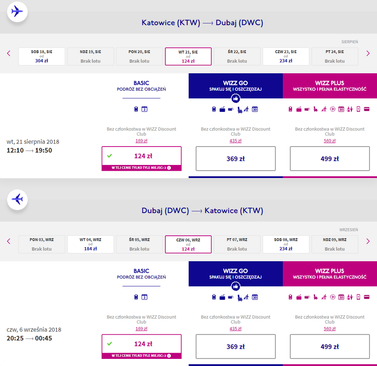Viewport: 377px width, 366px height.
Task: Select return date WT 04, WRZ 184 zł
Action: click(90, 245)
